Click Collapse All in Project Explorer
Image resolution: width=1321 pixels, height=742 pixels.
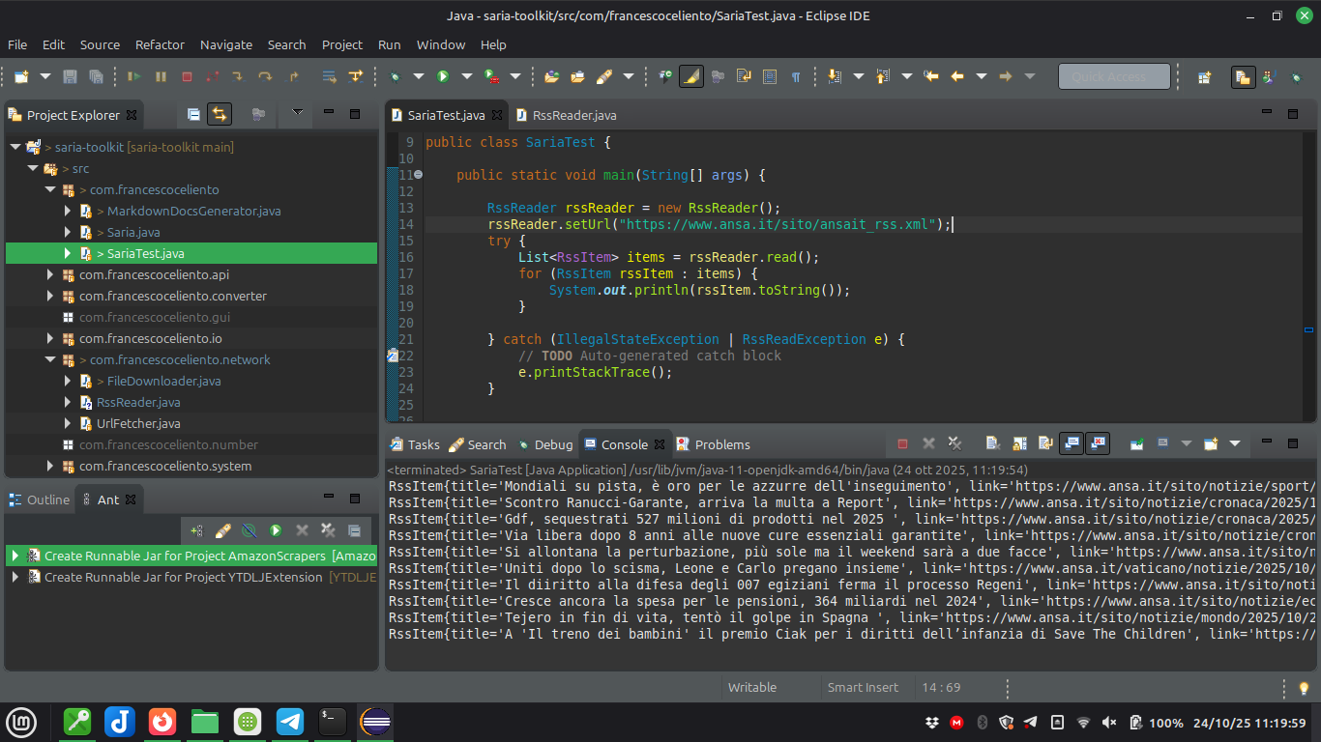click(x=193, y=114)
